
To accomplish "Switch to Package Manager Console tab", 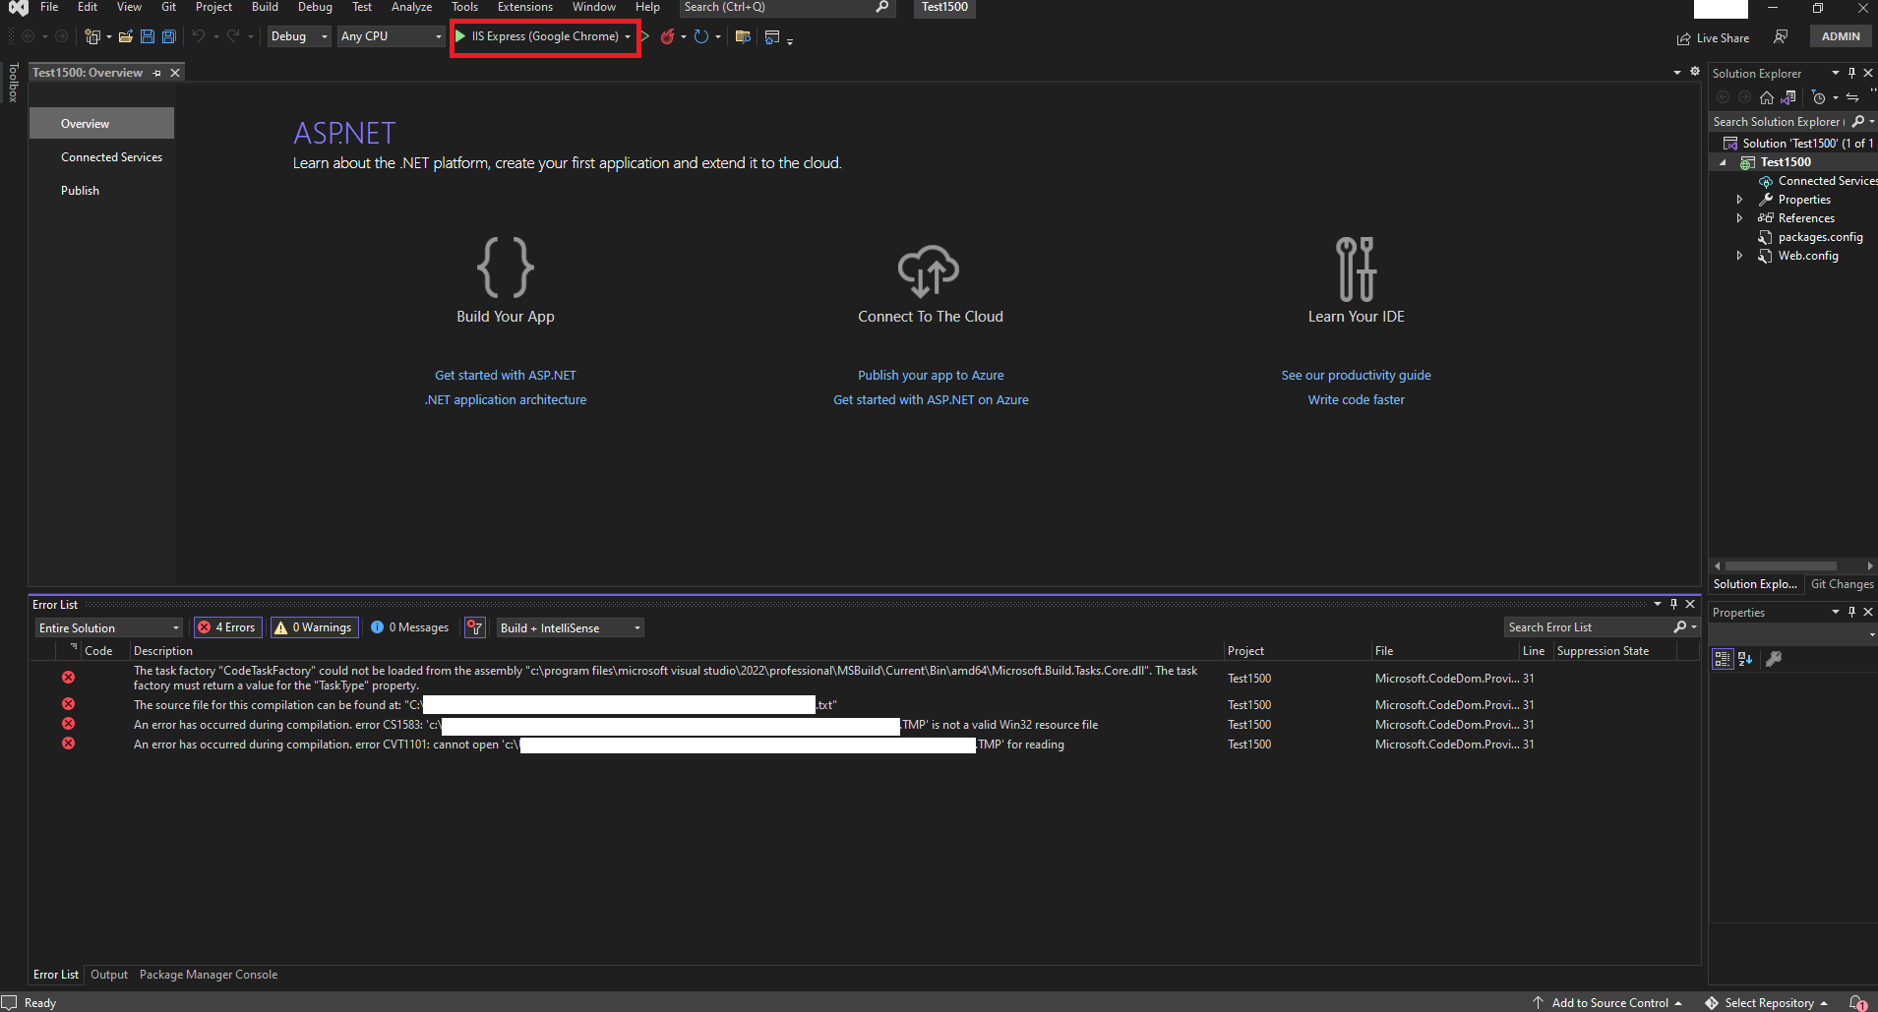I will [x=209, y=975].
